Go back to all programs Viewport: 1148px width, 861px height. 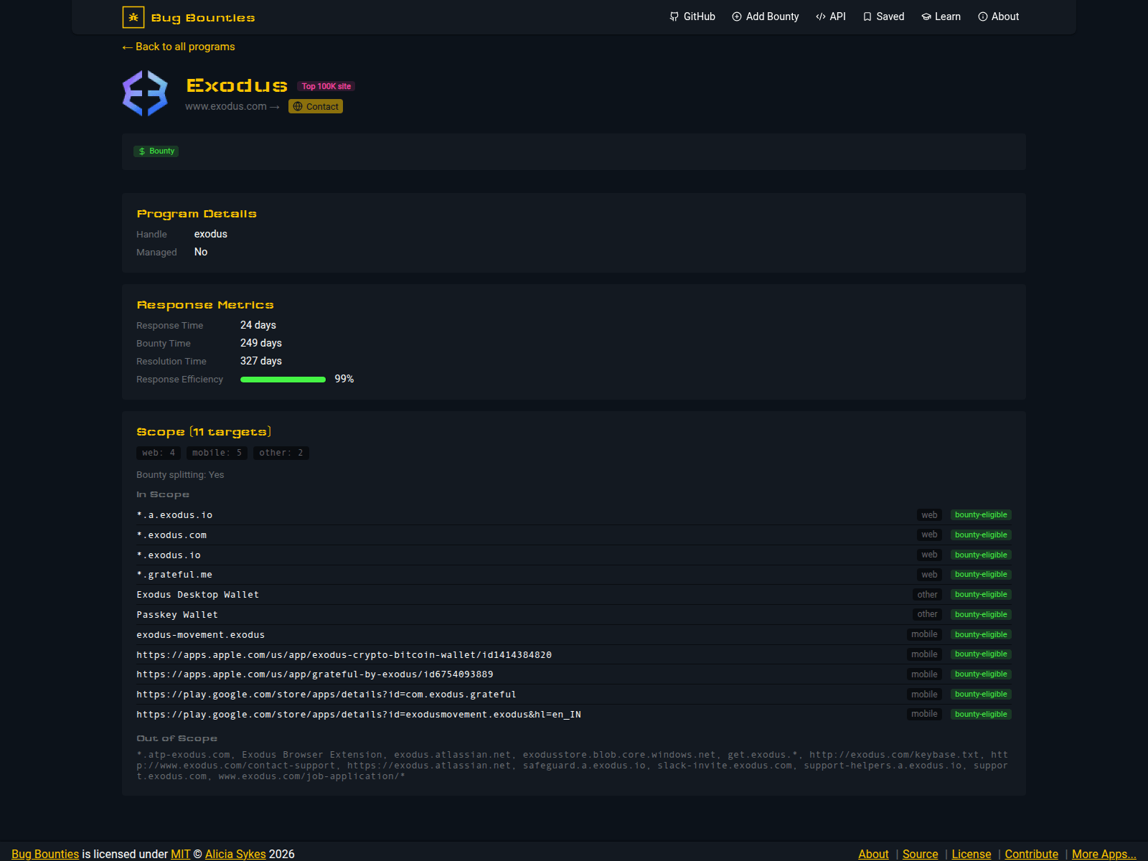(x=178, y=46)
